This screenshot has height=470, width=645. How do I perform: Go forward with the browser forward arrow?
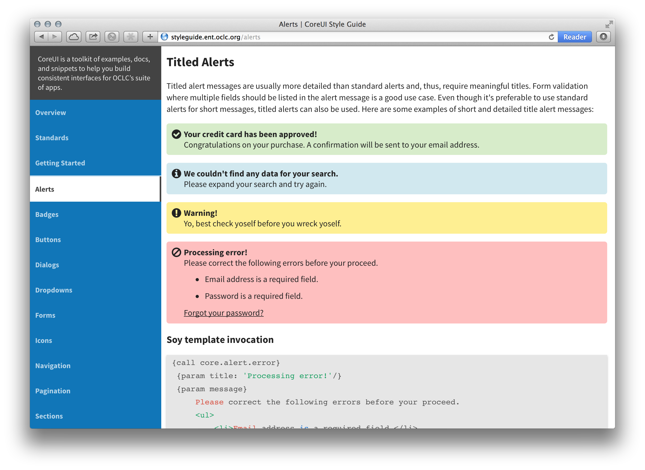coord(55,37)
